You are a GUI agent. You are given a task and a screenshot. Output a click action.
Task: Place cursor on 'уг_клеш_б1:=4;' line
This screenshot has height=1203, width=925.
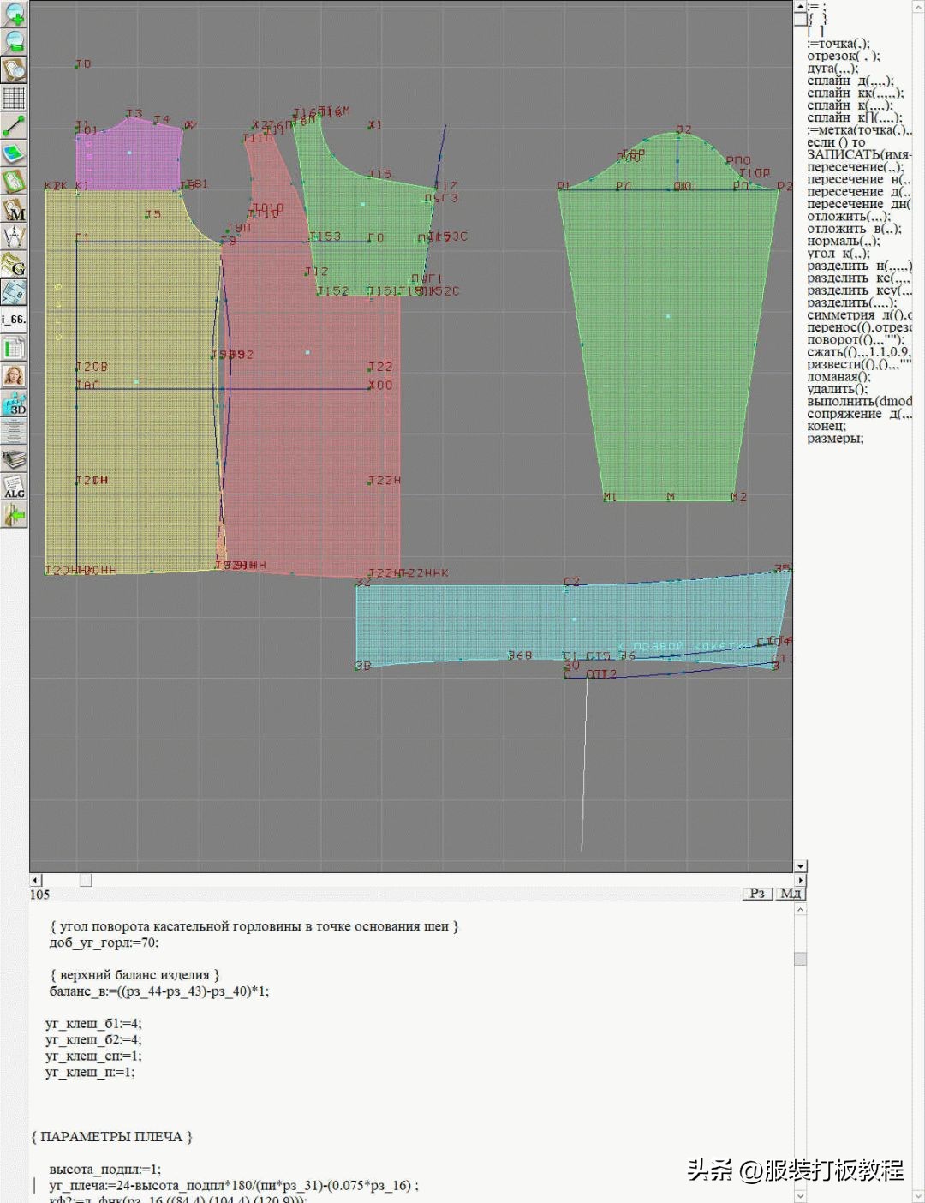93,1023
